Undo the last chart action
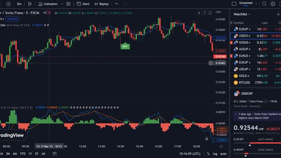Screen dimensions: 281x158 pyautogui.click(x=117, y=4)
